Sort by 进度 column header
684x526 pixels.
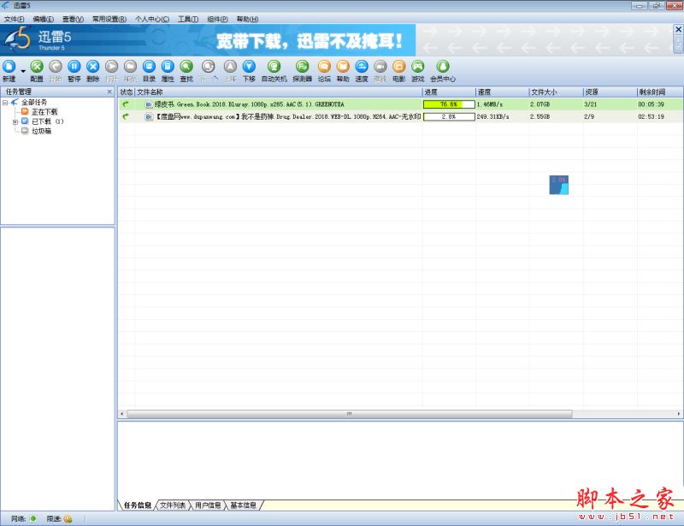pos(449,92)
